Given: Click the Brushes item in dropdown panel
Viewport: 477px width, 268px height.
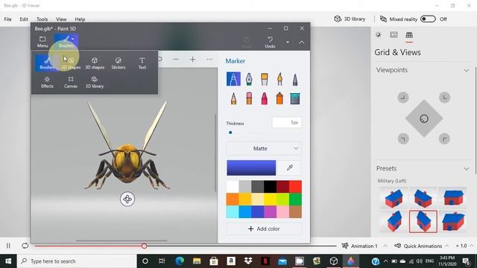Looking at the screenshot, I should [x=47, y=63].
